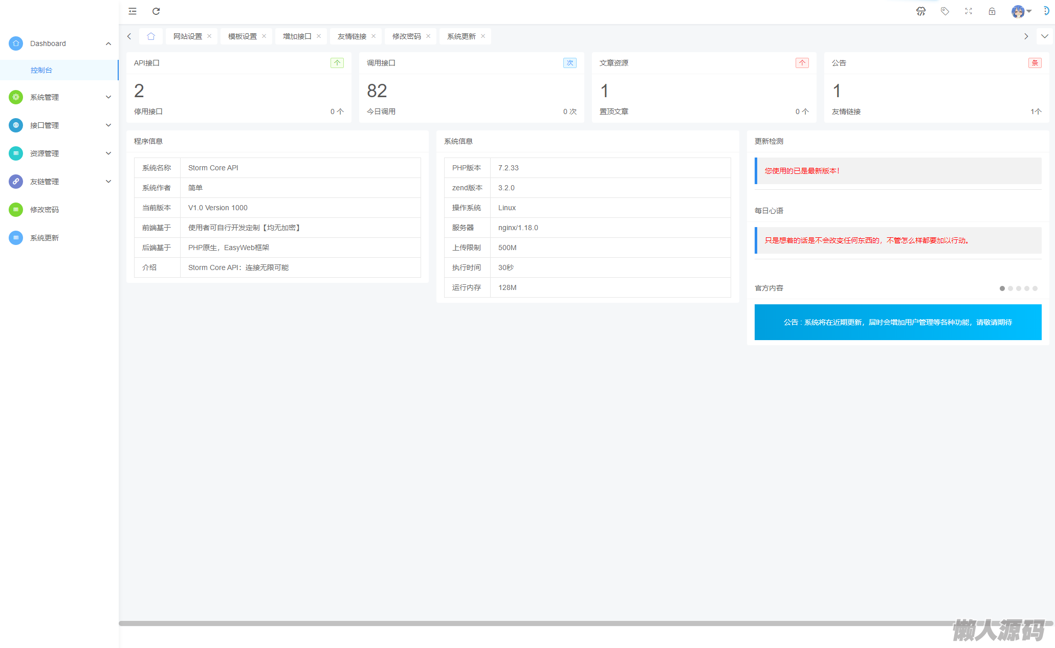
Task: Click the tag note icon
Action: click(944, 11)
